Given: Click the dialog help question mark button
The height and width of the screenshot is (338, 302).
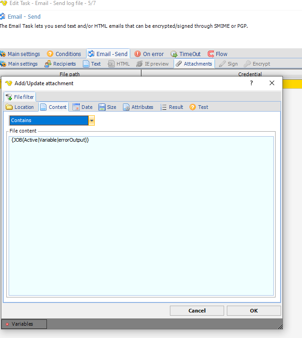Looking at the screenshot, I should click(251, 83).
